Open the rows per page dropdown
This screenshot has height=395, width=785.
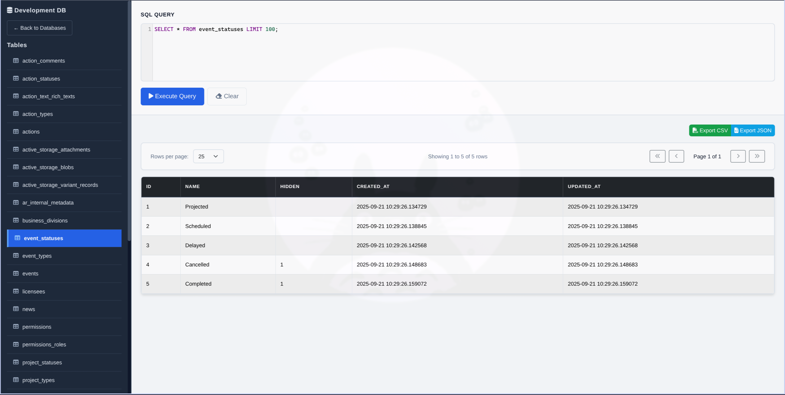[x=208, y=156]
